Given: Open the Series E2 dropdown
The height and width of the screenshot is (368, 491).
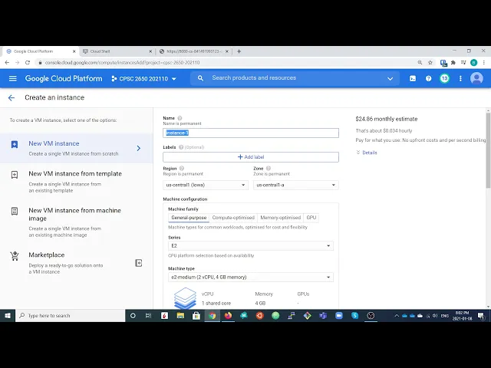Looking at the screenshot, I should click(x=251, y=245).
